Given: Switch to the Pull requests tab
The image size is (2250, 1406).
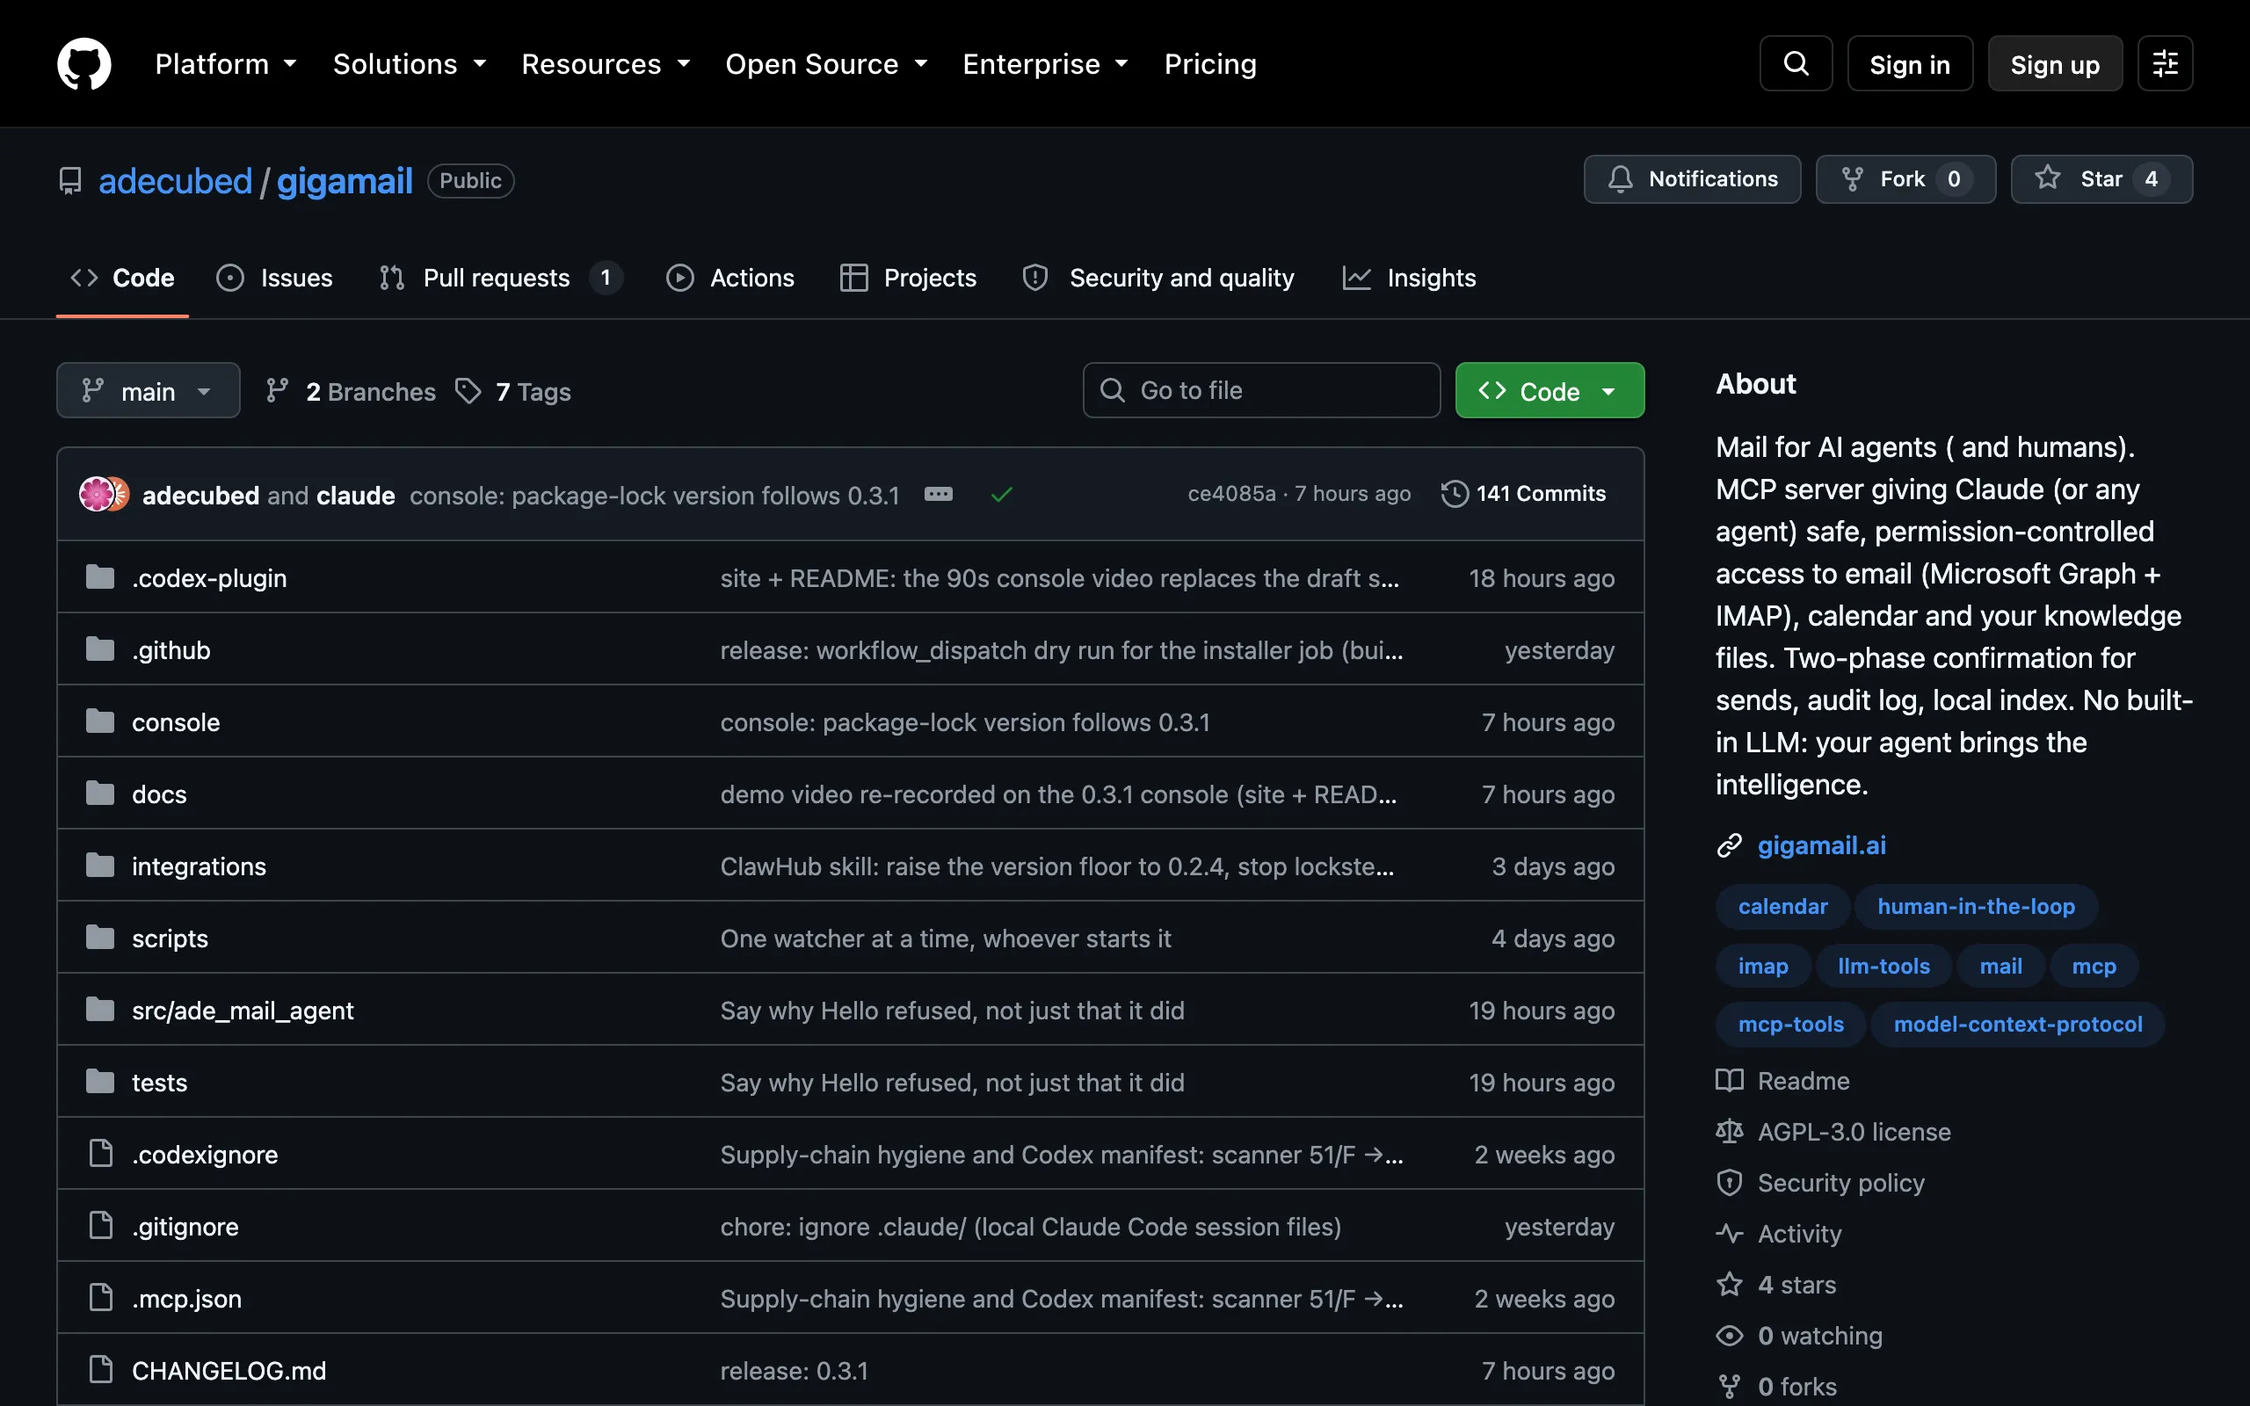Looking at the screenshot, I should click(499, 277).
